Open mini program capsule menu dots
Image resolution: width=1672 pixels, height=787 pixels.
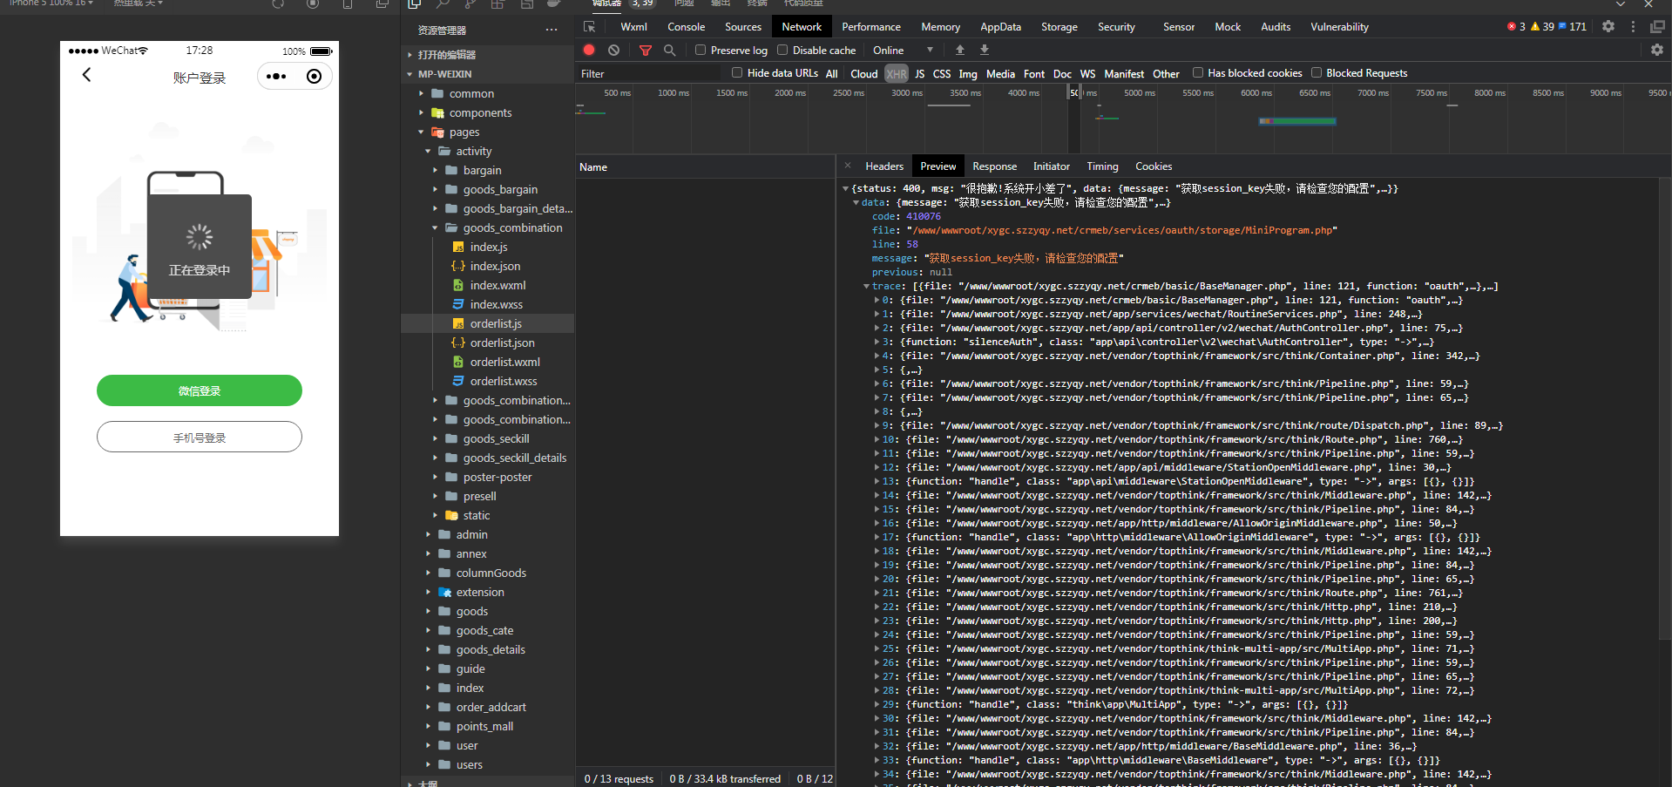(276, 77)
